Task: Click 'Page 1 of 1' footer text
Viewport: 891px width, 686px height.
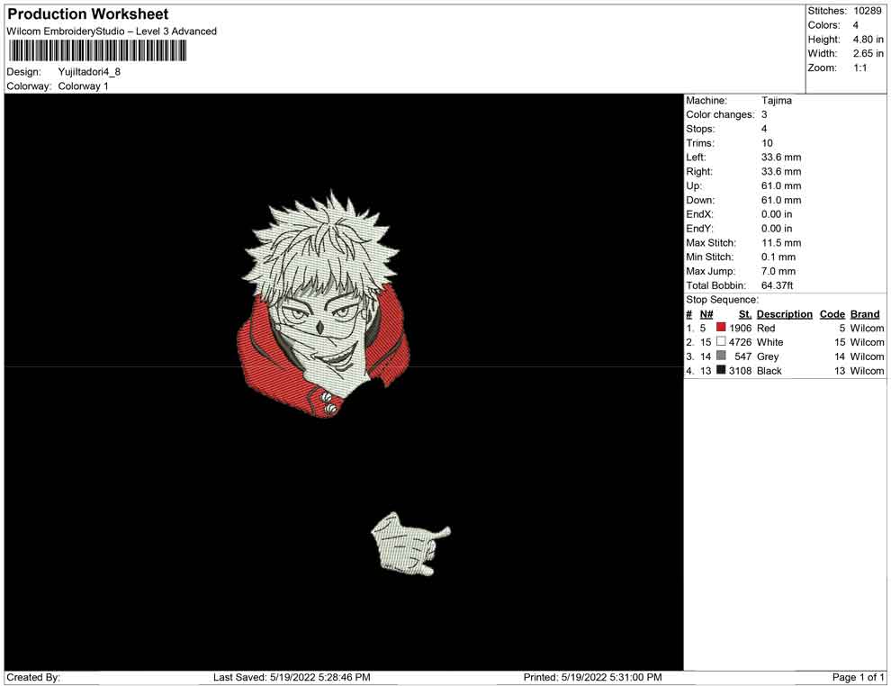Action: (858, 678)
